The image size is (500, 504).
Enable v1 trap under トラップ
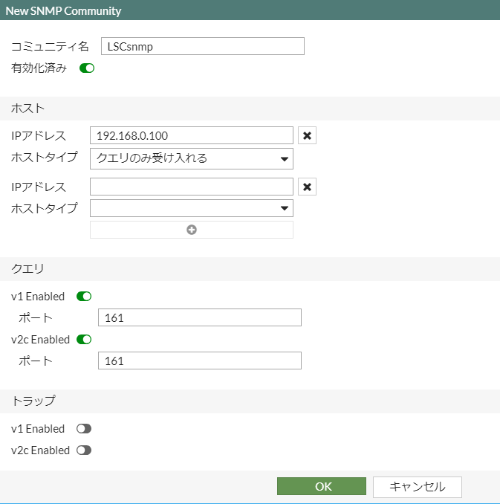84,428
